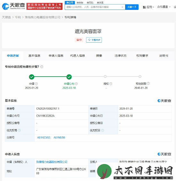Open applicant link 珠海格力电器股份有限公司 in table
Viewport: 176px width, 181px height.
[52, 162]
